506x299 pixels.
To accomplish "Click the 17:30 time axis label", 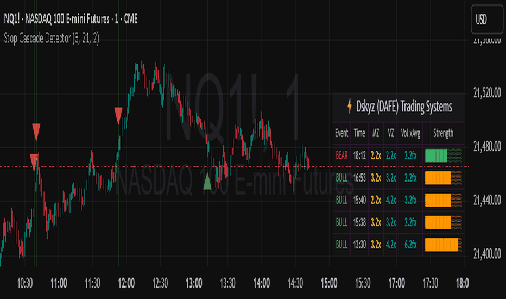I will (x=430, y=283).
